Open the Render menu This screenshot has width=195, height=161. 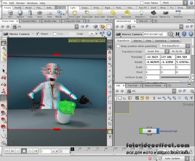pyautogui.click(x=20, y=3)
